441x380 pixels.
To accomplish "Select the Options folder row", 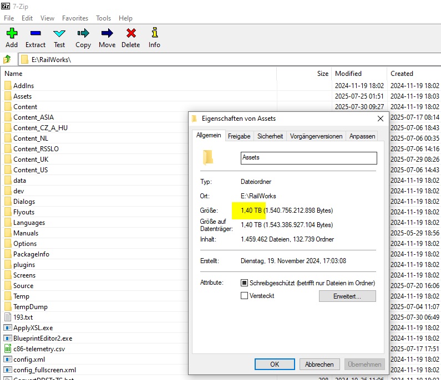I will 95,244.
